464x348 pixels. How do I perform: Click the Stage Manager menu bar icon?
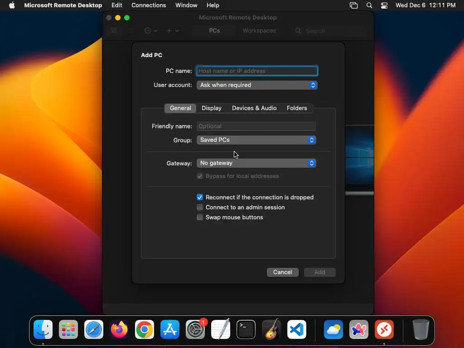click(353, 5)
